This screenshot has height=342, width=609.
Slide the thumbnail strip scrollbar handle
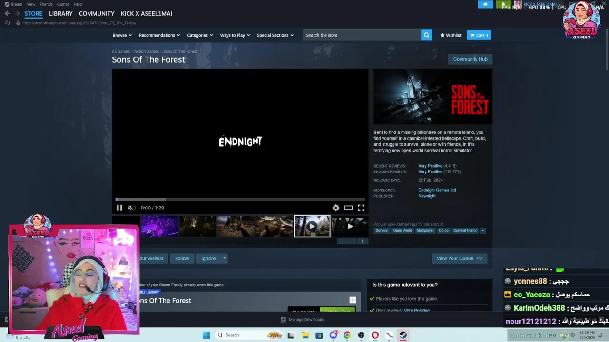(x=346, y=241)
